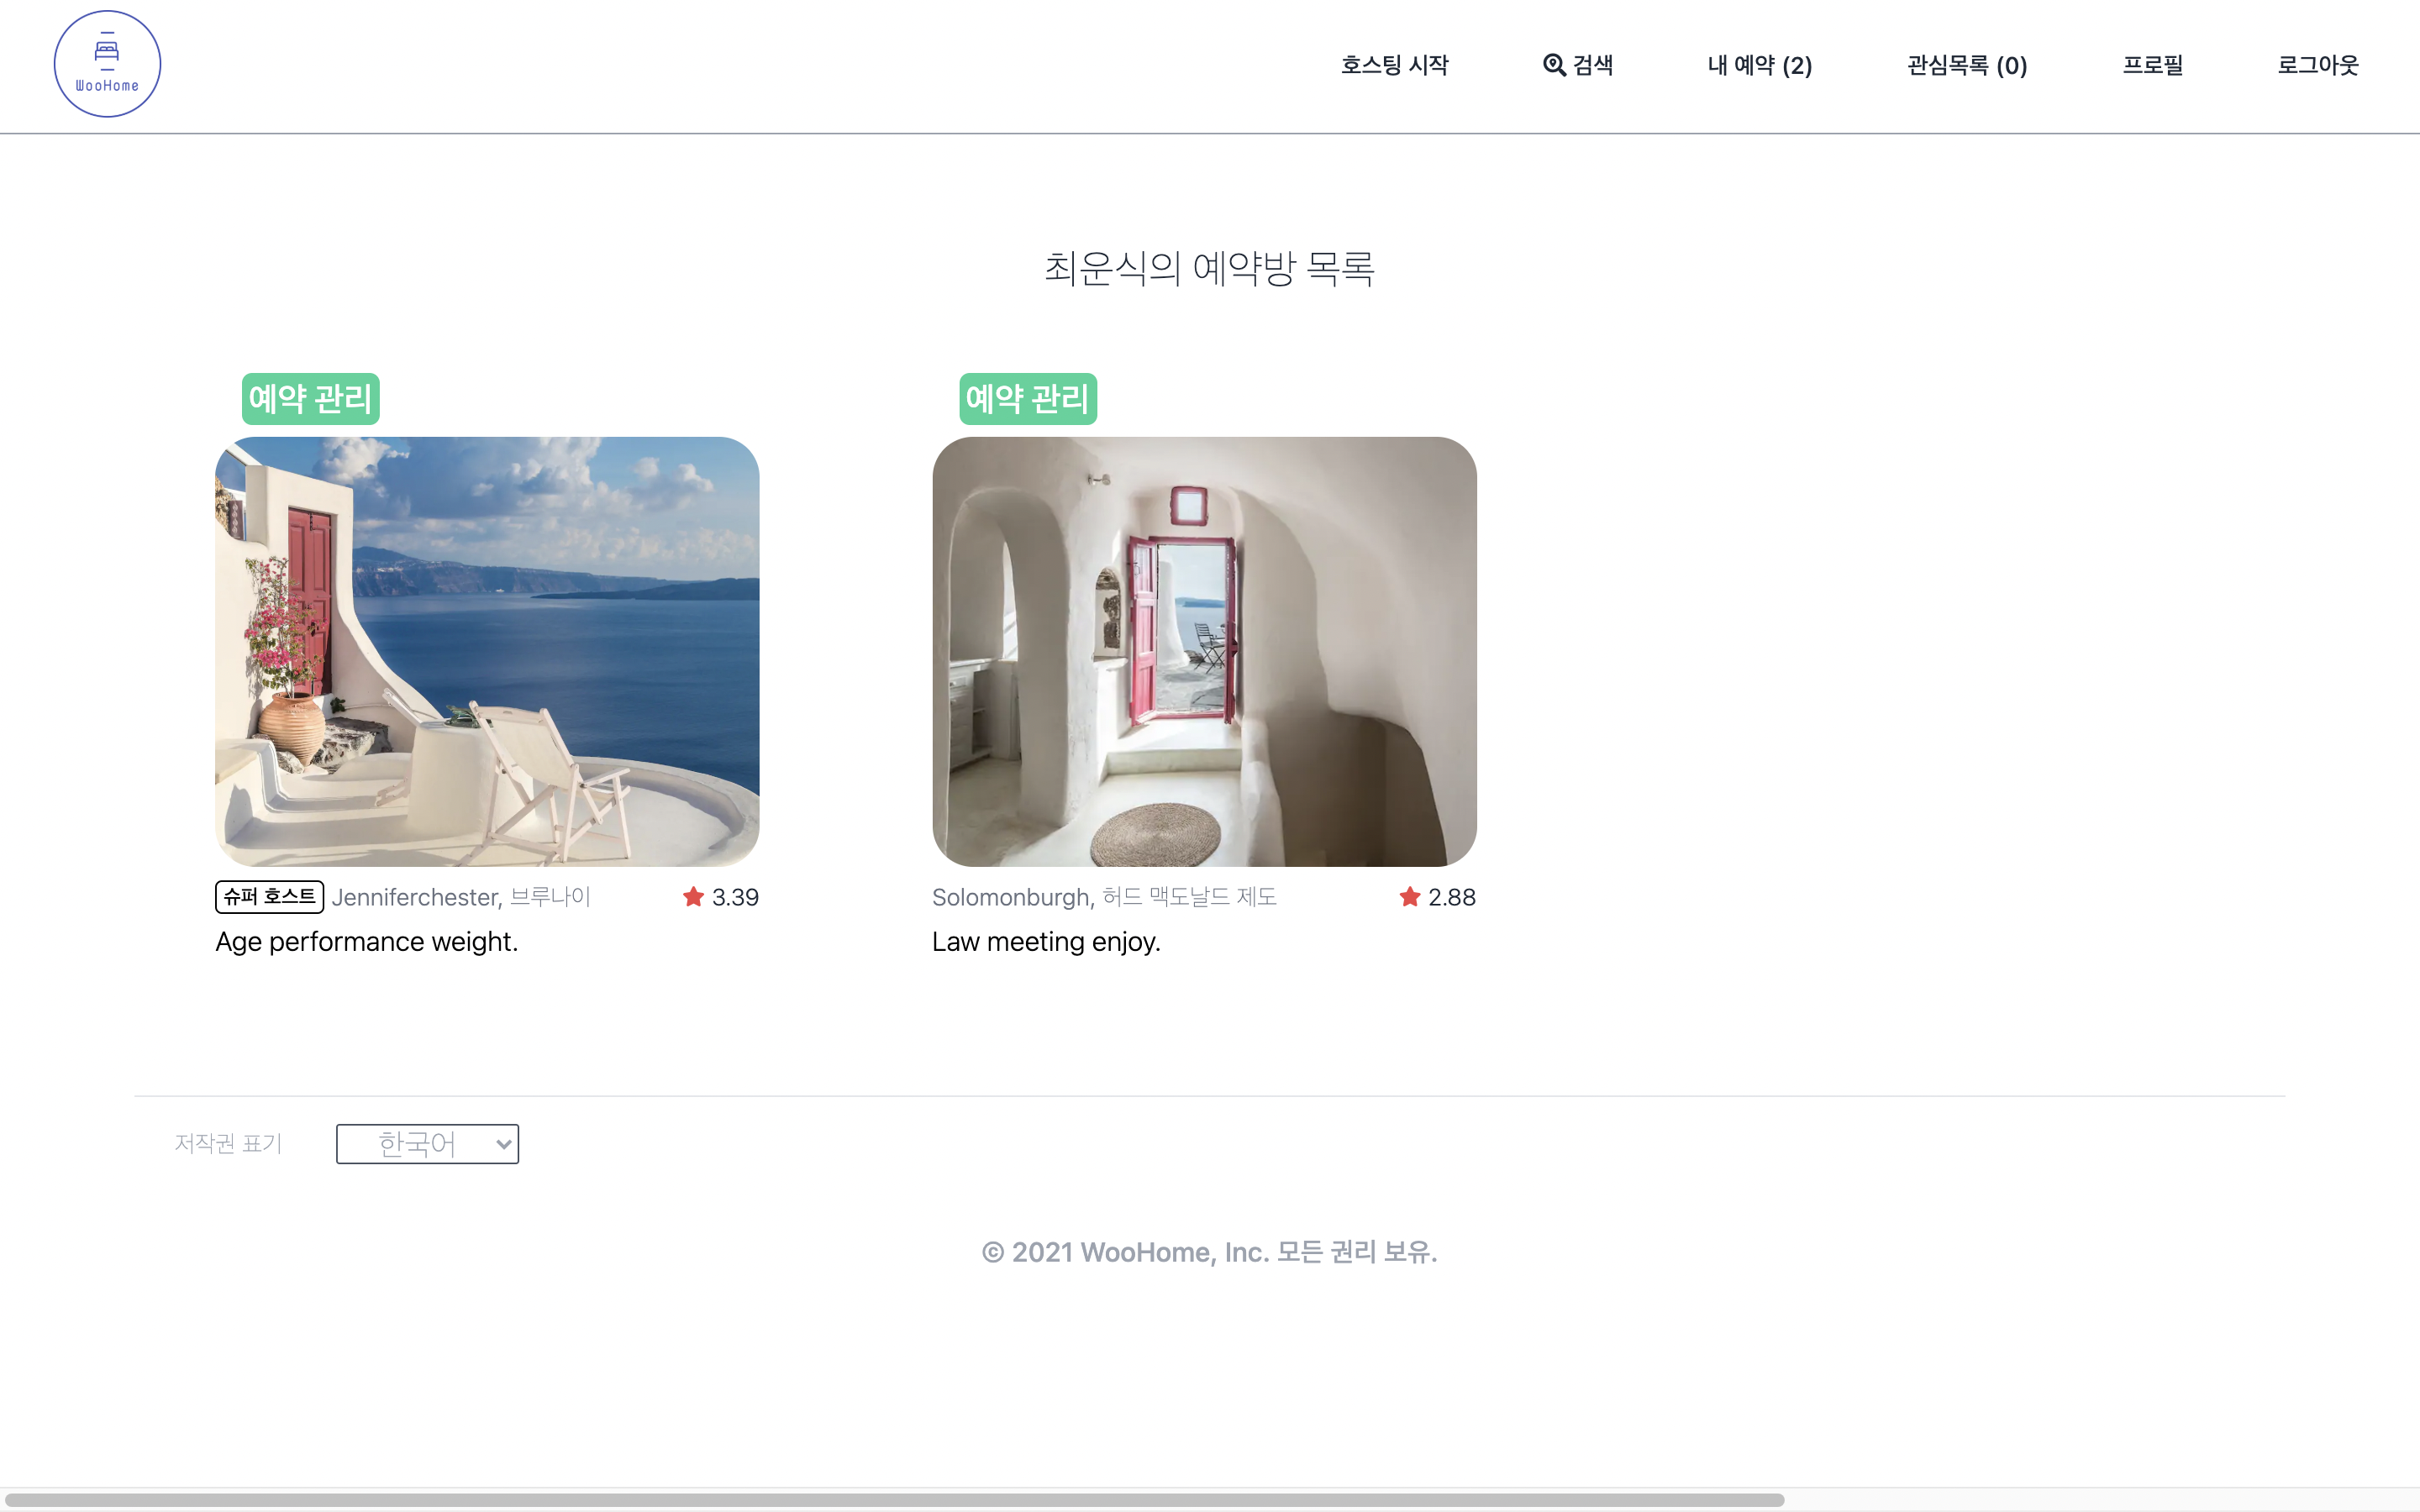The image size is (2420, 1512).
Task: Click the room title "Law meeting enjoy."
Action: (x=1046, y=942)
